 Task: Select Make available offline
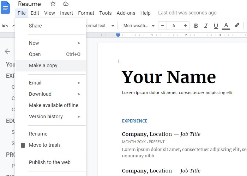50,105
